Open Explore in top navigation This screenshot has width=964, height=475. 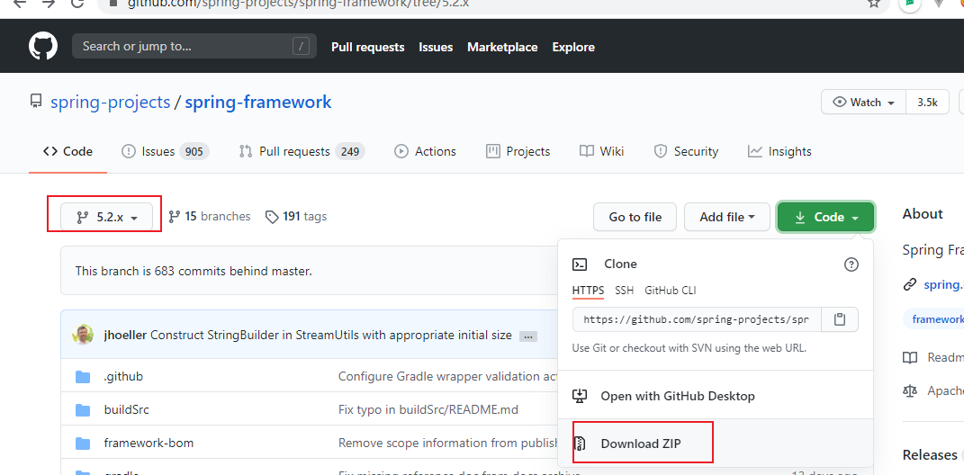(573, 48)
